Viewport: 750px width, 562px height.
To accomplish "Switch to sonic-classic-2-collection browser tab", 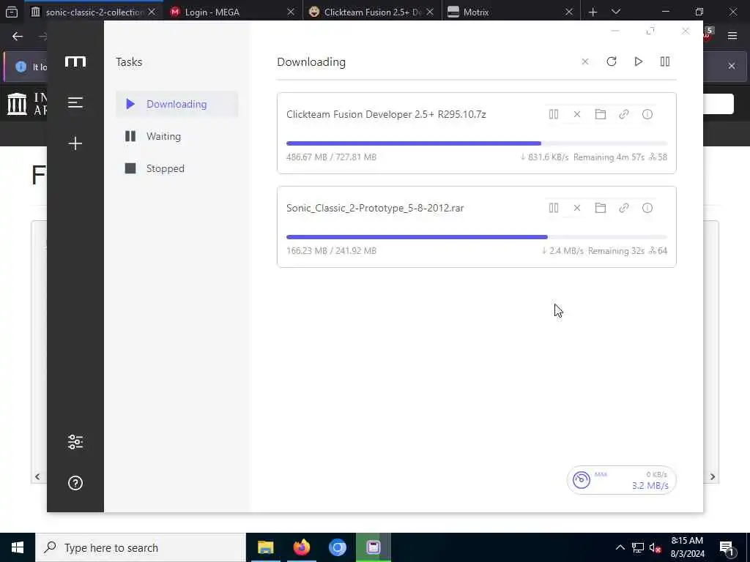I will click(94, 12).
